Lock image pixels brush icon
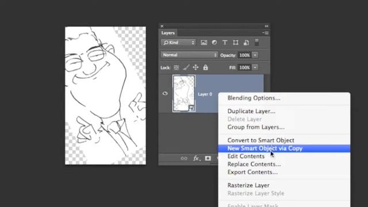 tap(186, 68)
